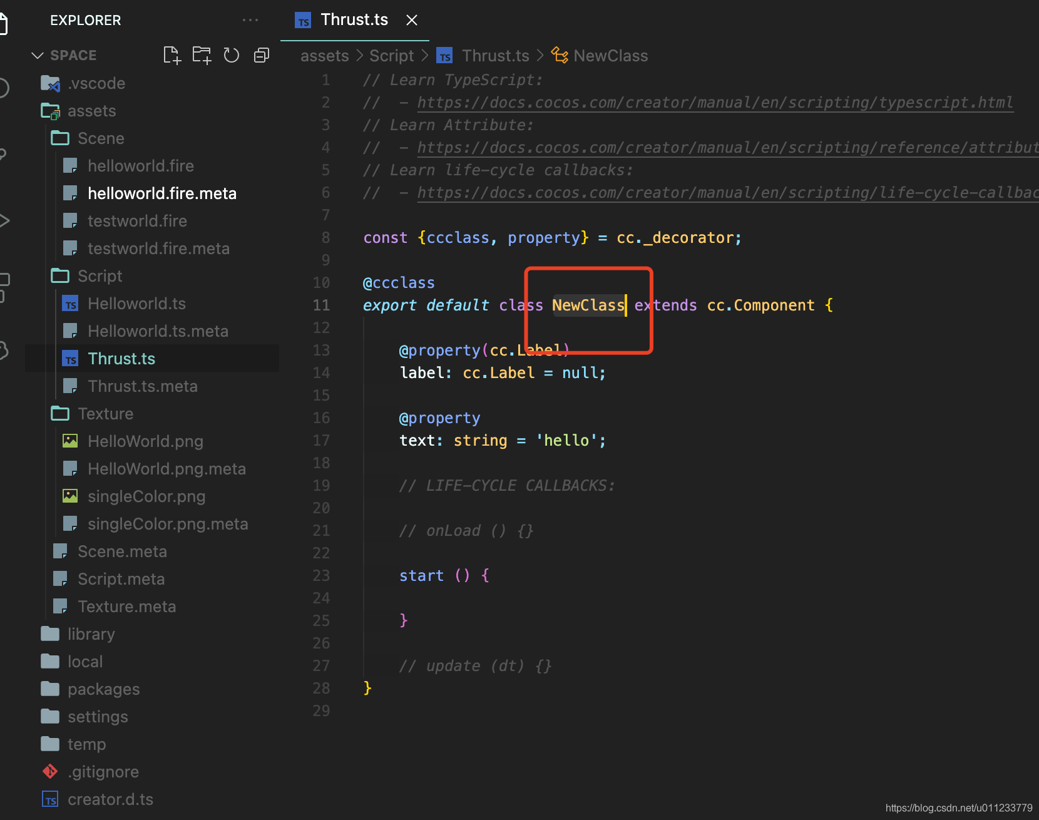Open Script.meta file
The width and height of the screenshot is (1039, 820).
(x=121, y=579)
